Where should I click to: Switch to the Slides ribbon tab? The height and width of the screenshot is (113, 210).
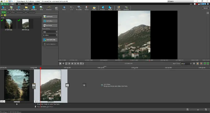click(x=19, y=4)
